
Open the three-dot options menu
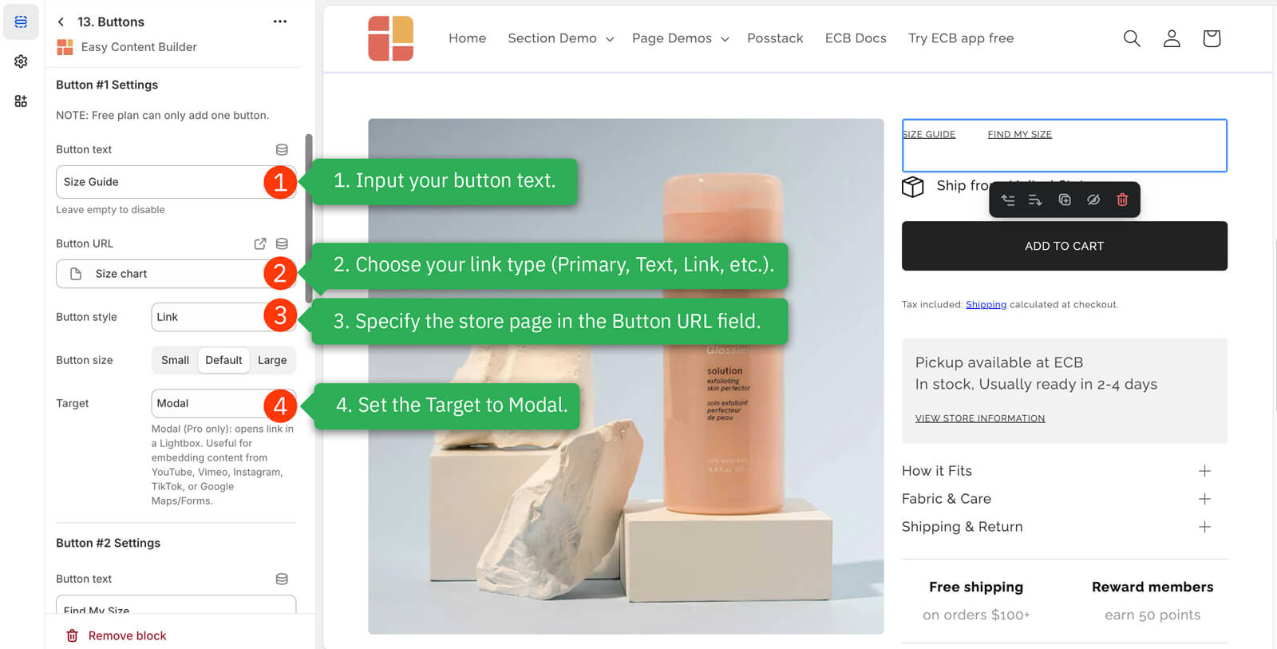(x=279, y=22)
